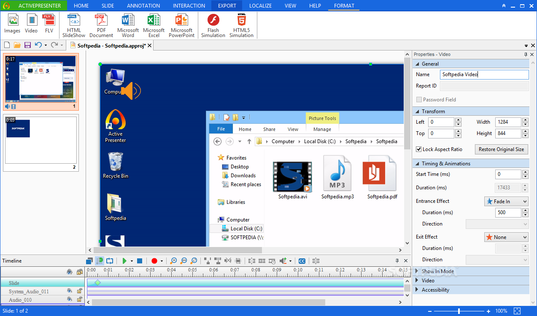The image size is (537, 316).
Task: Export to Microsoft Word
Action: coord(128,26)
